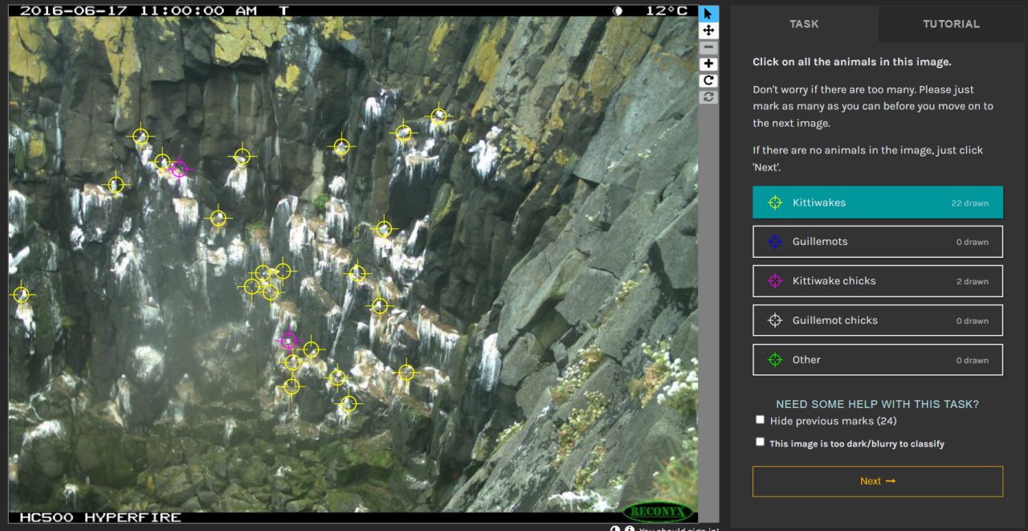Click the yellow mark at the far-left image edge

[x=22, y=295]
